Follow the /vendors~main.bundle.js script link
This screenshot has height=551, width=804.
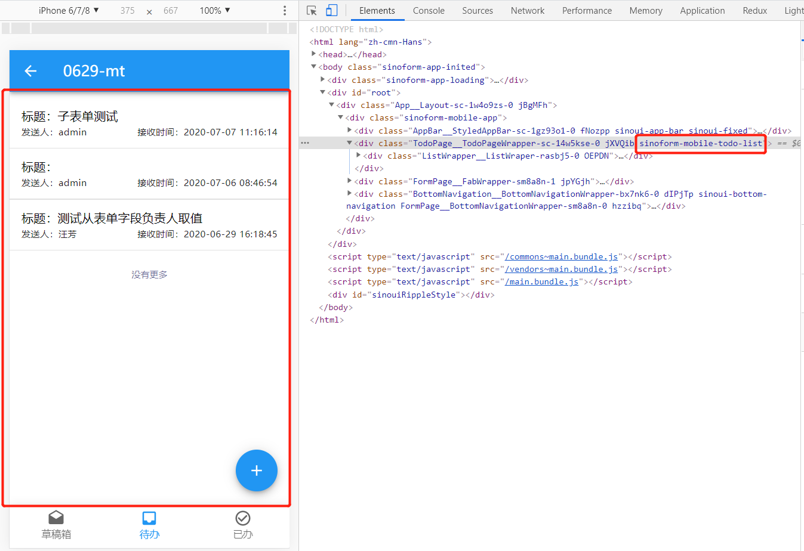tap(561, 269)
